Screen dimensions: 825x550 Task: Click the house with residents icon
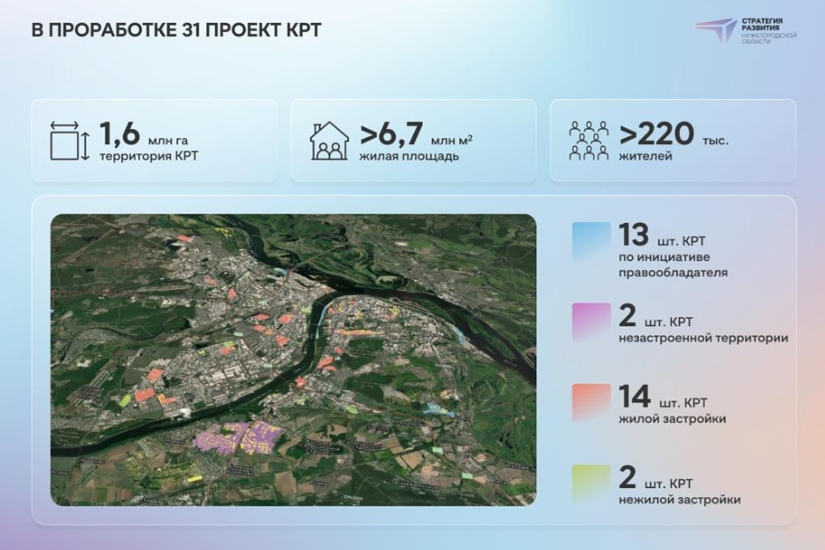pos(328,140)
